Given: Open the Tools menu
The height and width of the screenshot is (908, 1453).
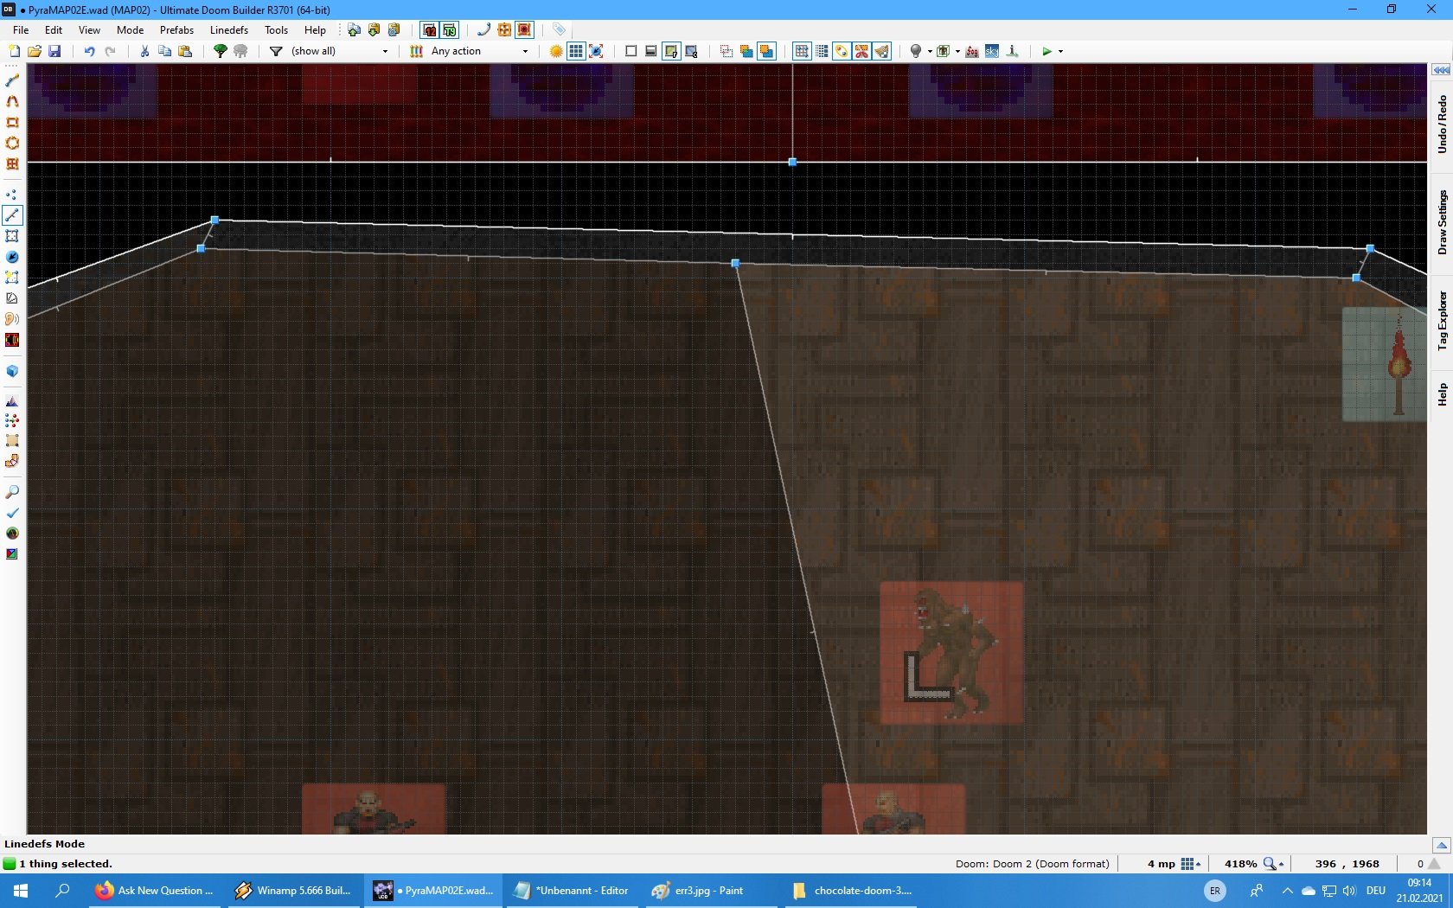Looking at the screenshot, I should (x=276, y=29).
